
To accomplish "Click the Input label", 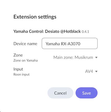I will click(18, 69).
